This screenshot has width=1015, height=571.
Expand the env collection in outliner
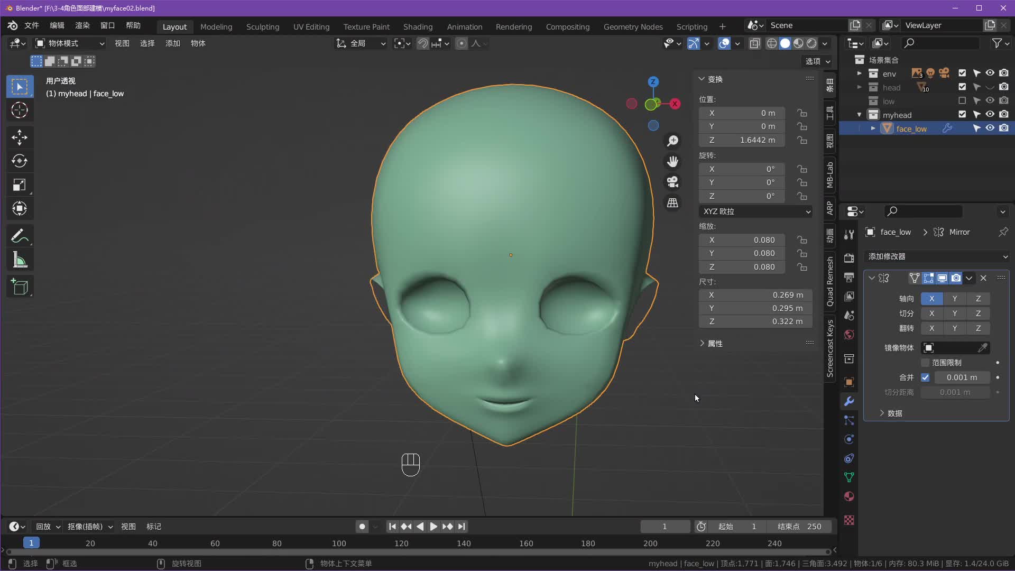click(x=859, y=73)
